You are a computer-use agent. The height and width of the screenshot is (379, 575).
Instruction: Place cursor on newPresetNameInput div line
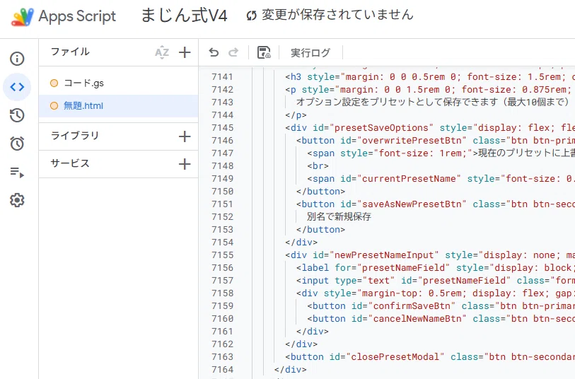point(430,255)
